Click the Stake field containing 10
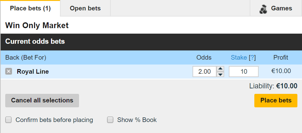The image size is (302, 133). (244, 72)
